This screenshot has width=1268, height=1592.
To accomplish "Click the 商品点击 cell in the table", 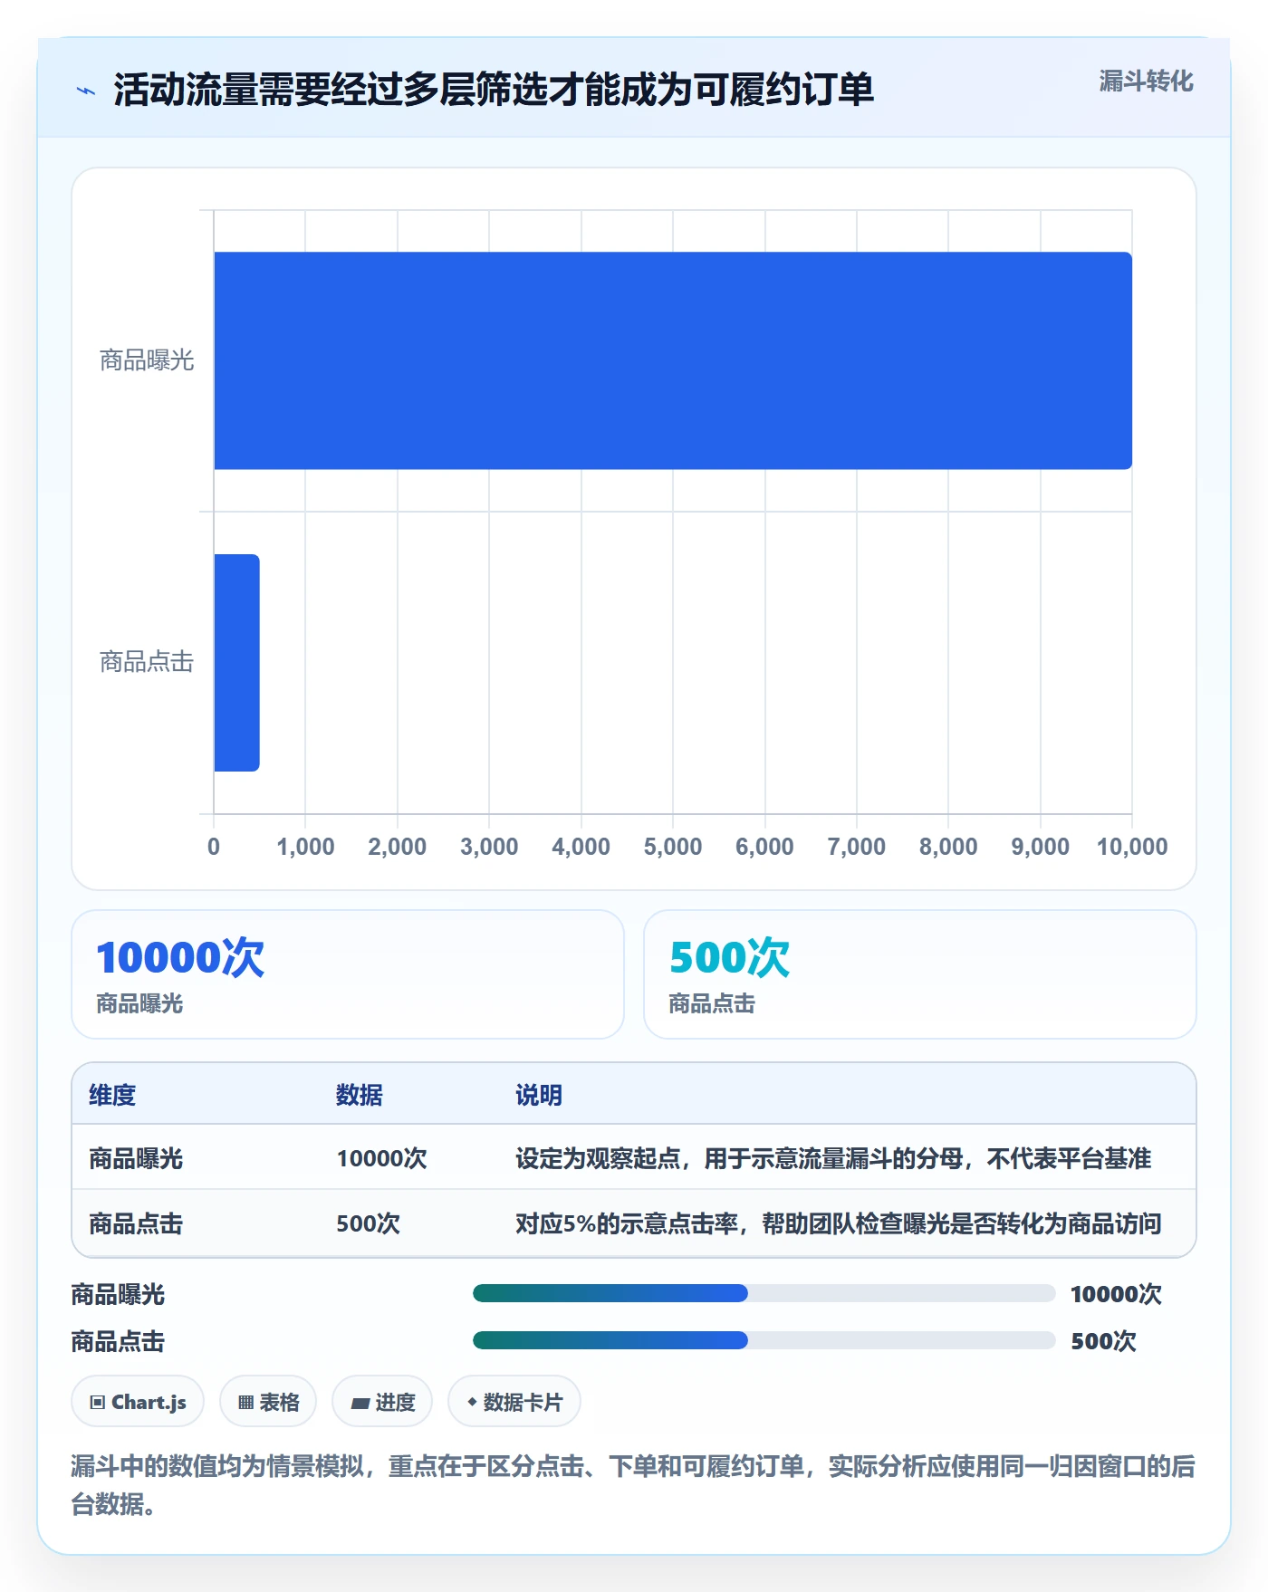I will 136,1223.
